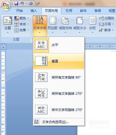Click the Office button orb
Viewport: 116px width, 135px height.
coord(6,6)
